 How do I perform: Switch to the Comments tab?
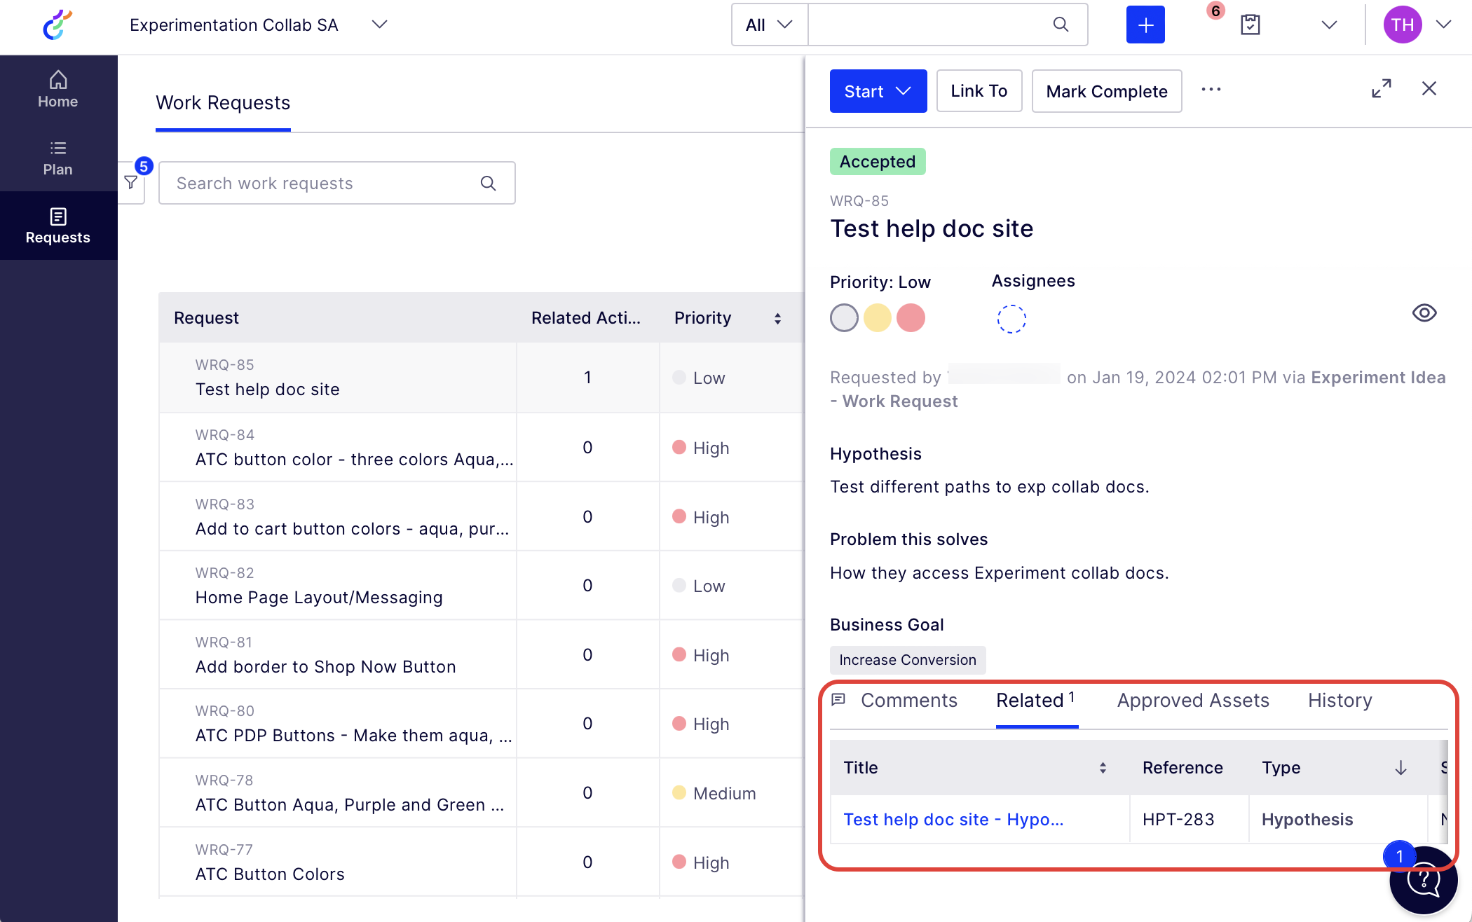click(908, 701)
